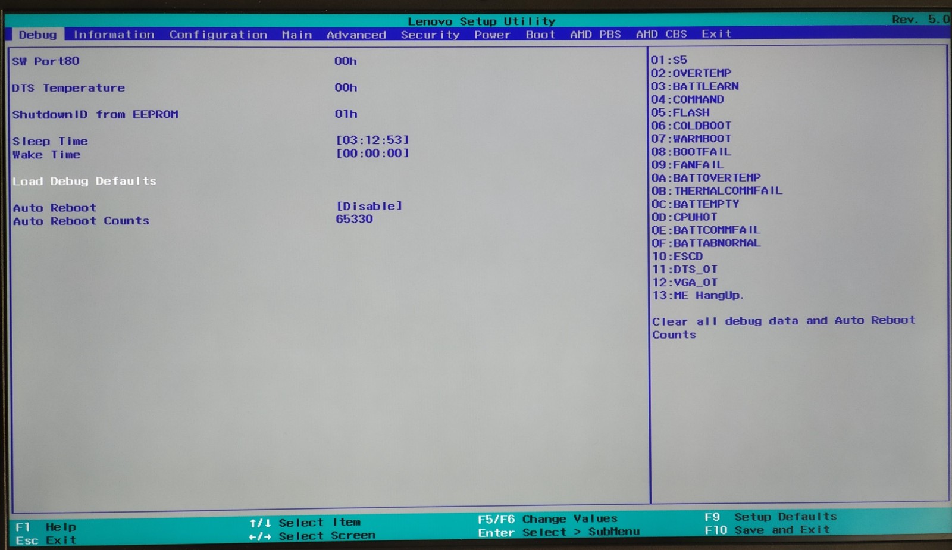The height and width of the screenshot is (550, 952).
Task: Go to the Main tab
Action: point(297,35)
